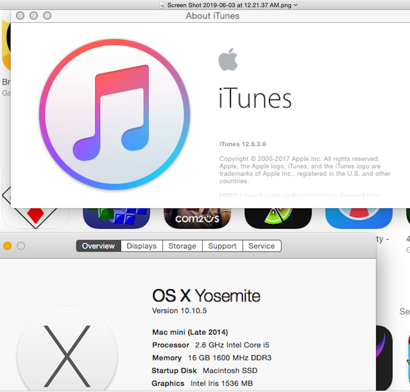Click the screenshot file icon in title bar
The height and width of the screenshot is (392, 410).
pos(162,5)
